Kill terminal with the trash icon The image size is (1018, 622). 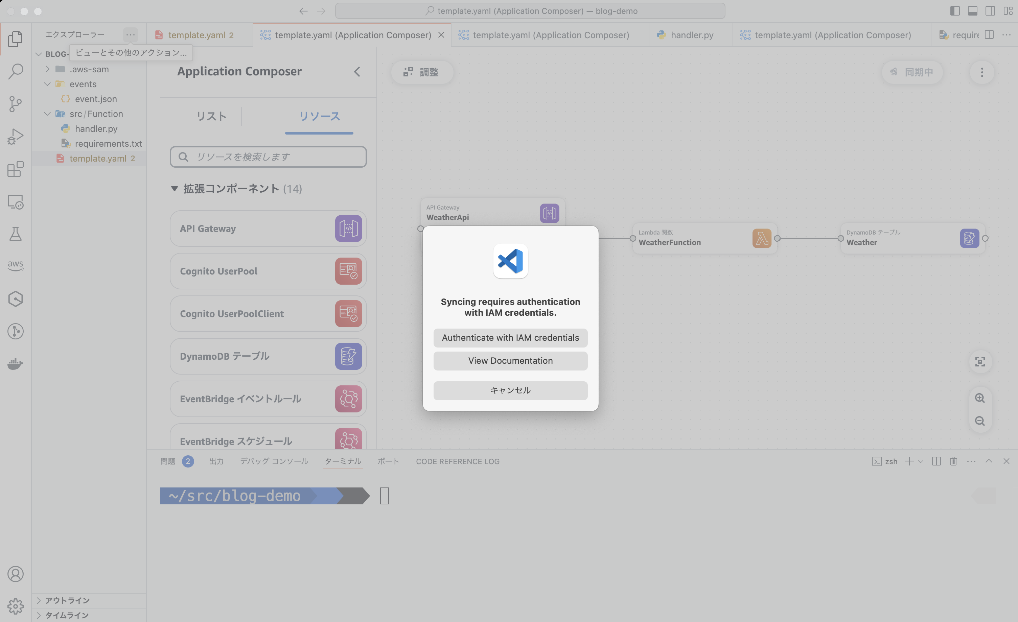953,461
